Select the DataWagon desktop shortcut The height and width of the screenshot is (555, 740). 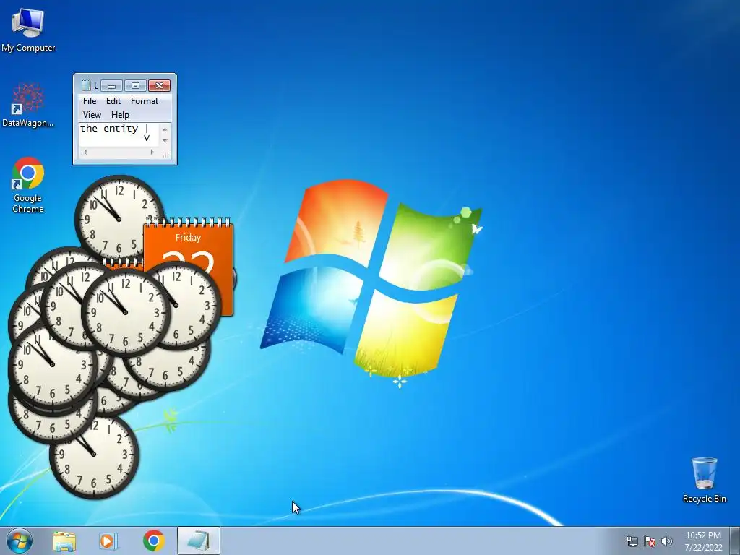[28, 105]
